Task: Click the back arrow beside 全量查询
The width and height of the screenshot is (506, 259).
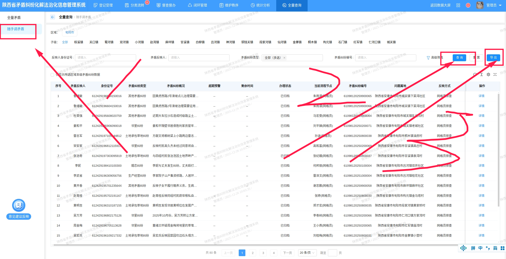Action: [53, 17]
